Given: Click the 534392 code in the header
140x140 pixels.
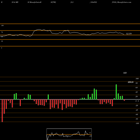Looking at the screenshot, I should point(94,2).
